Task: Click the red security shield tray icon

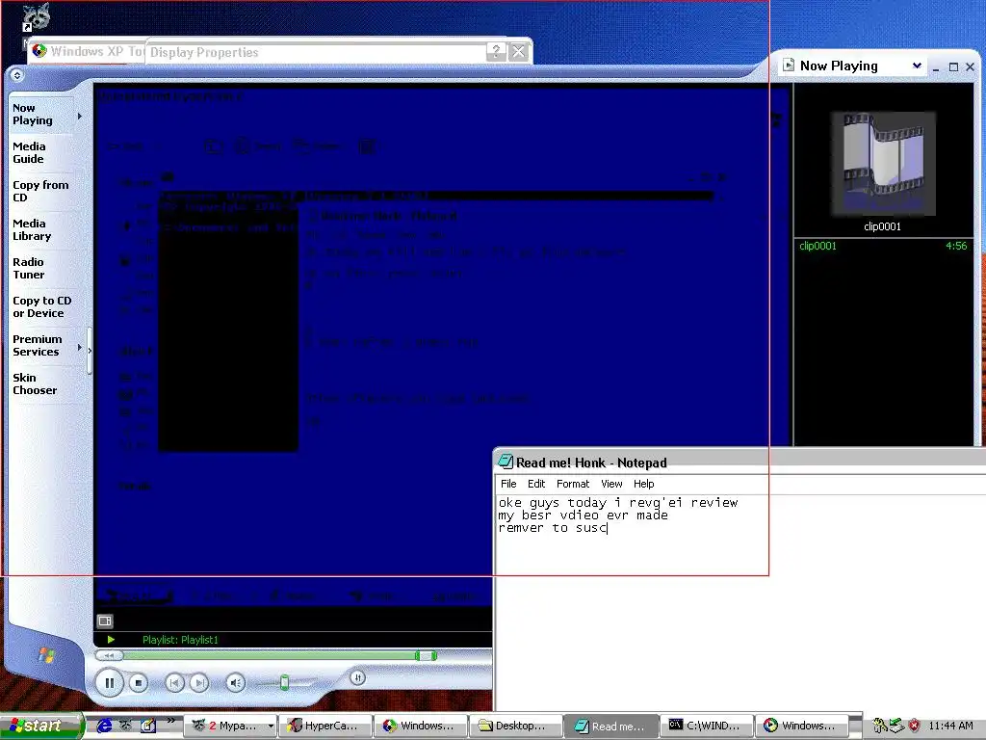Action: pos(915,726)
